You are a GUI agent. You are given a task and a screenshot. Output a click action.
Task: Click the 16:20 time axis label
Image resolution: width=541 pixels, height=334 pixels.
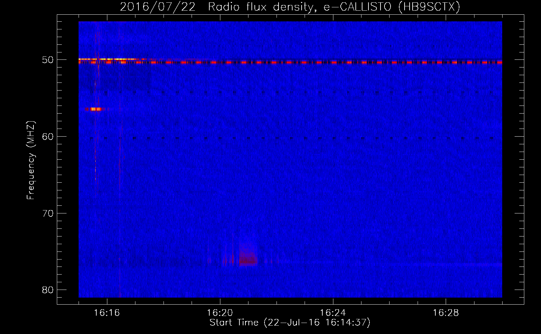pos(220,313)
